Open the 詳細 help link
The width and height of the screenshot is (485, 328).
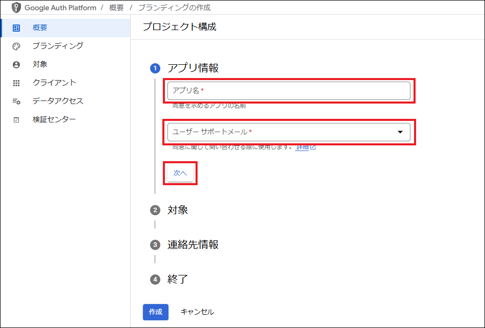(x=302, y=147)
